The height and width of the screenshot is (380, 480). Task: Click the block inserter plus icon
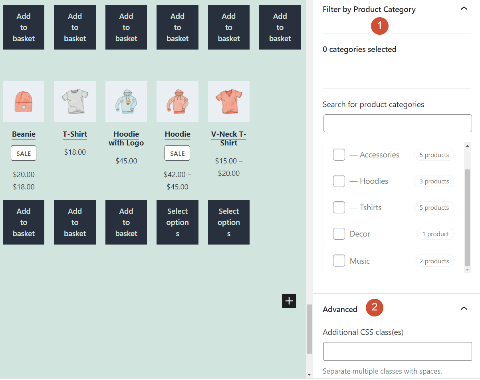tap(289, 301)
